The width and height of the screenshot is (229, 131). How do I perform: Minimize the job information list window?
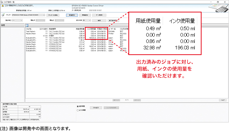(x=211, y=2)
